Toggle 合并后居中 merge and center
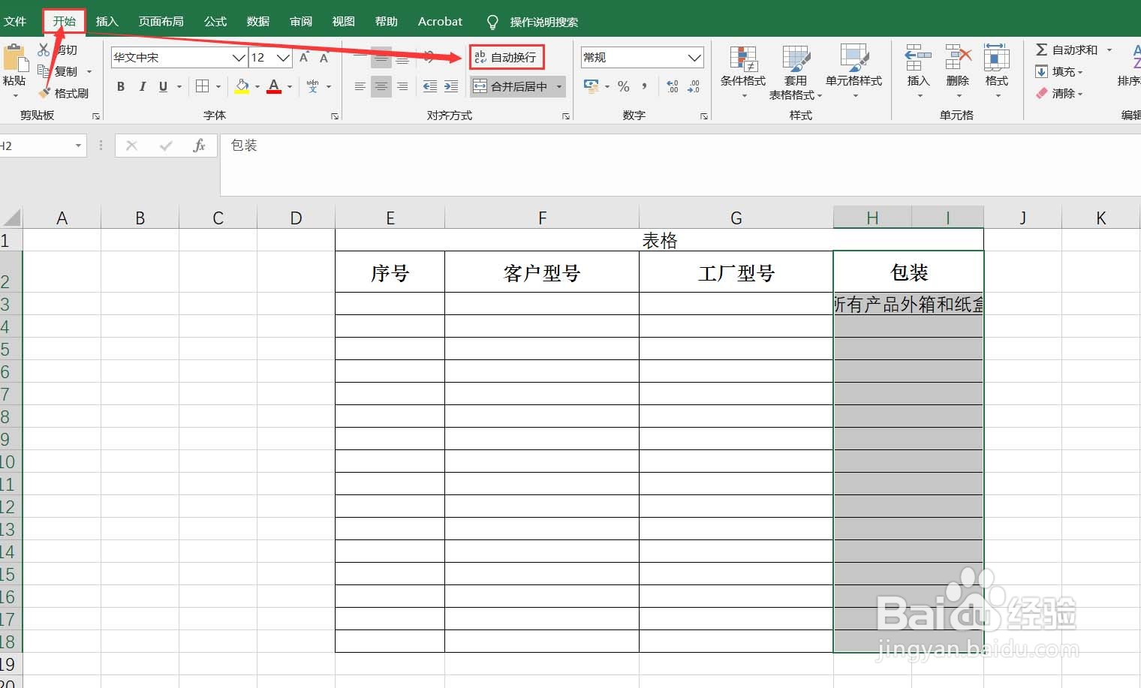Viewport: 1141px width, 688px height. click(x=512, y=86)
